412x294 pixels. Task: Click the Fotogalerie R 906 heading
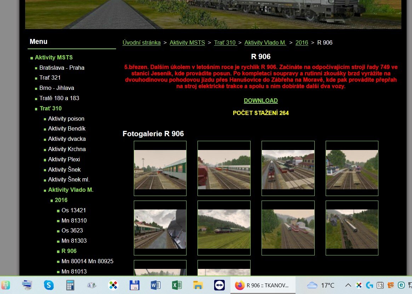153,134
